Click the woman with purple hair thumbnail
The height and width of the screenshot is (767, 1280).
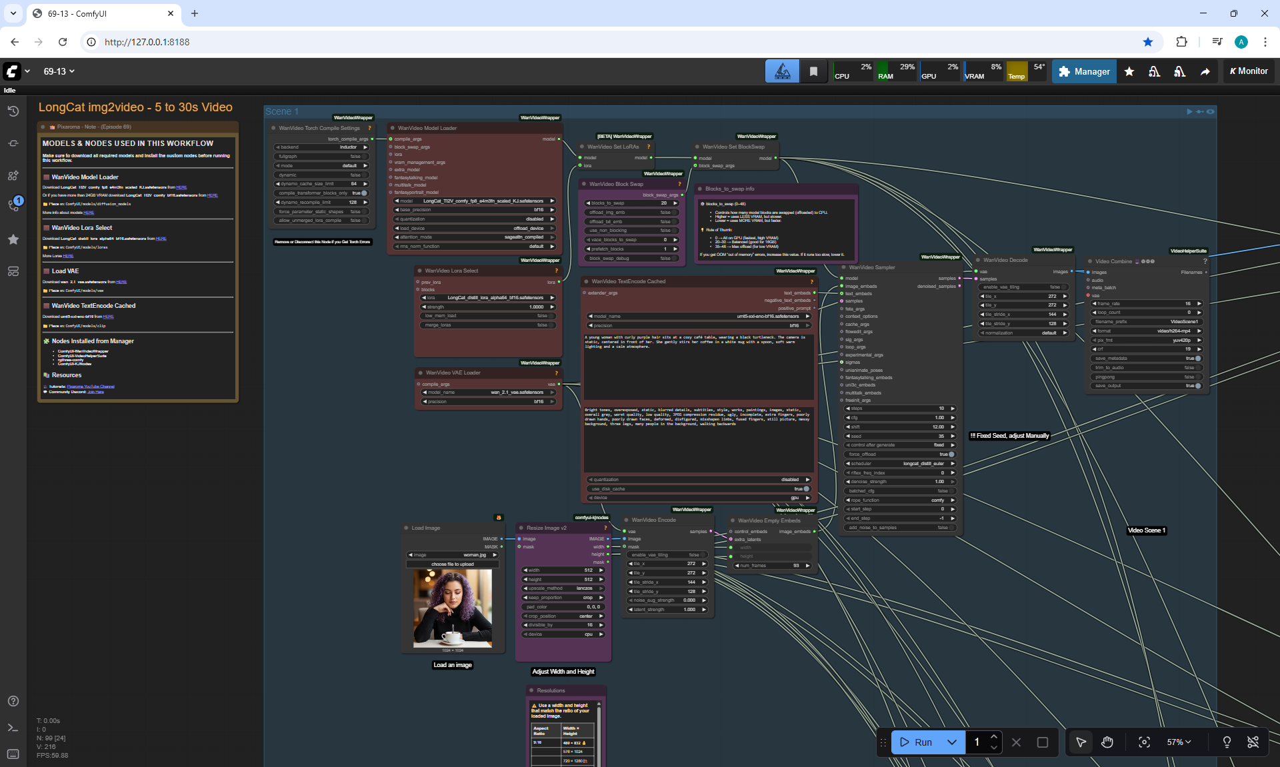click(452, 608)
